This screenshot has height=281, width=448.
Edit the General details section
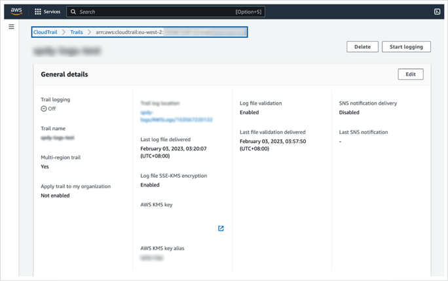pos(411,74)
